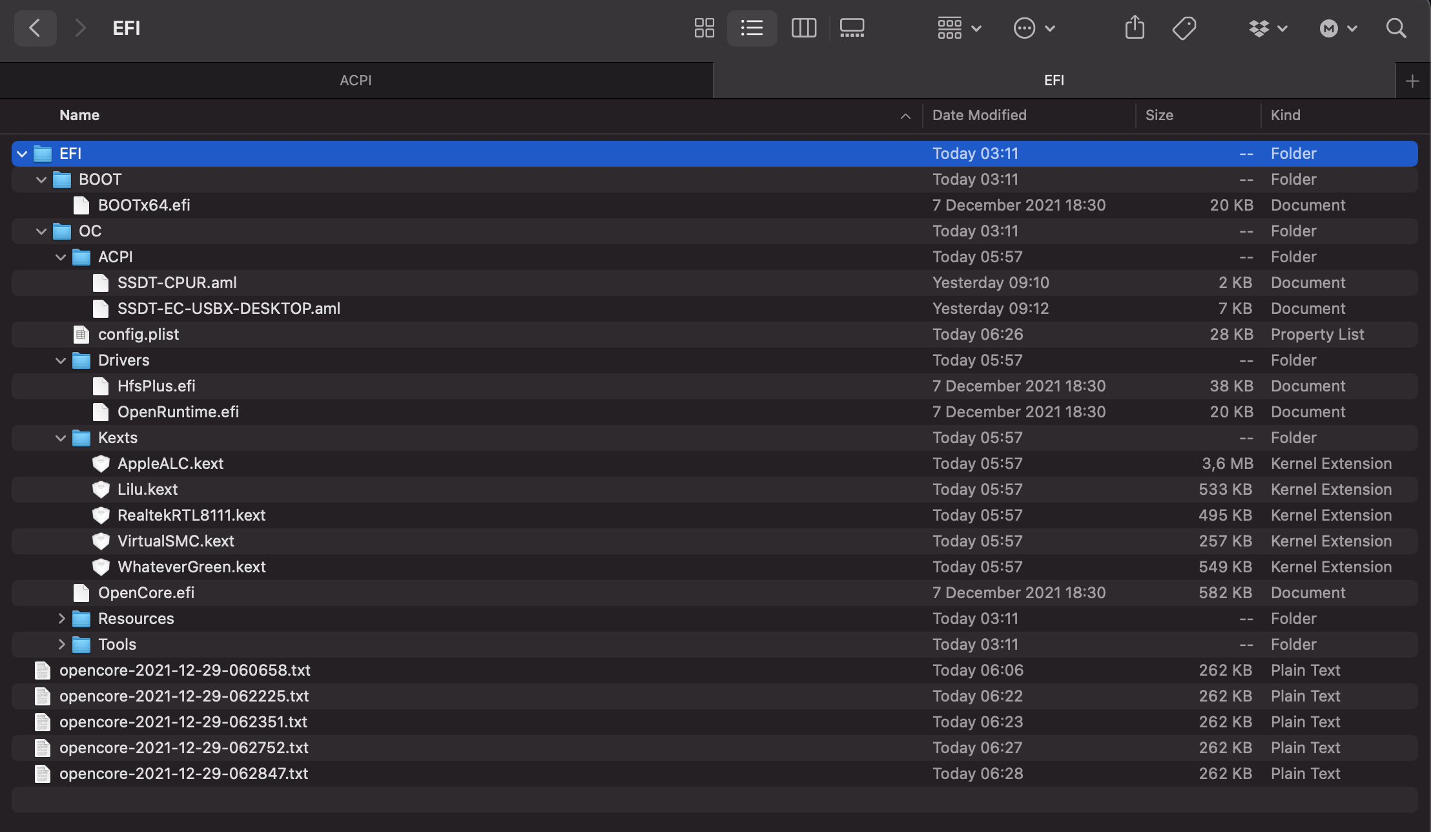
Task: Open the Finder search icon
Action: (1396, 28)
